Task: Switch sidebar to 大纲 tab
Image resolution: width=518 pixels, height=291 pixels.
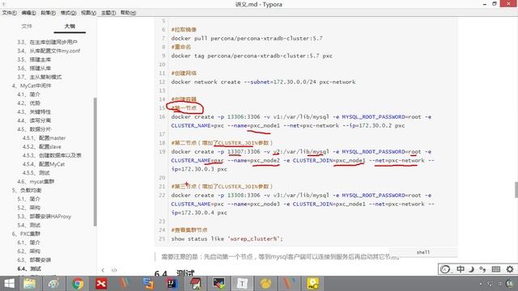Action: 70,26
